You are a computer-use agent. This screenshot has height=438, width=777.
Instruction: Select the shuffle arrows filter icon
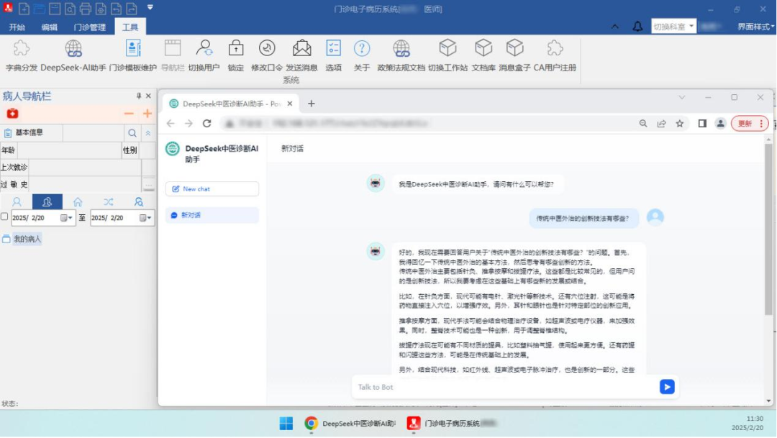[109, 201]
